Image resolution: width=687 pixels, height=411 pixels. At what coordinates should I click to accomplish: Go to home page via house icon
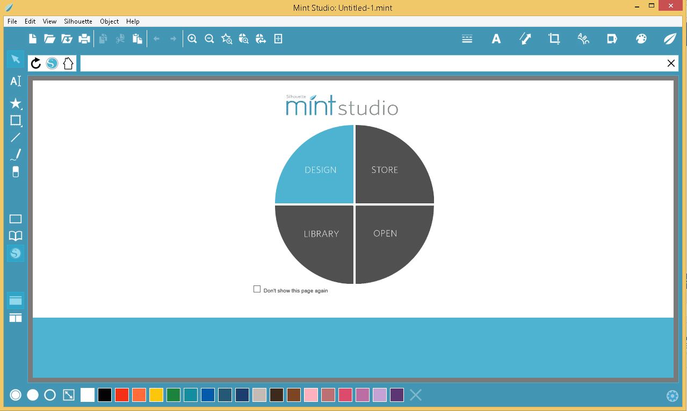[x=68, y=63]
